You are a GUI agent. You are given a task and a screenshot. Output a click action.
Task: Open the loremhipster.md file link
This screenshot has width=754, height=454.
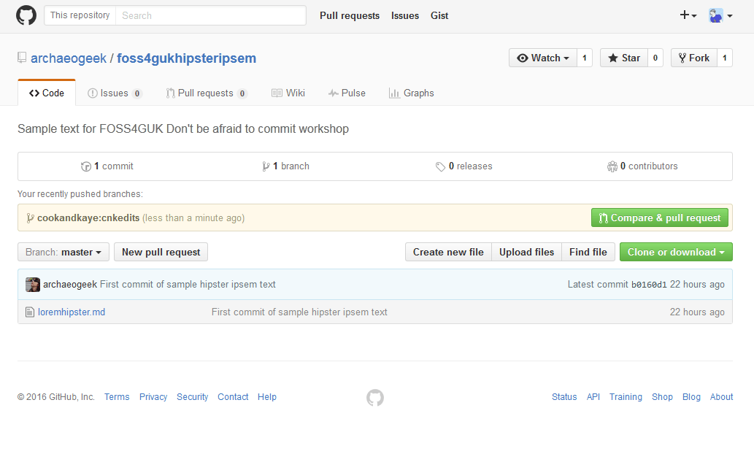71,312
